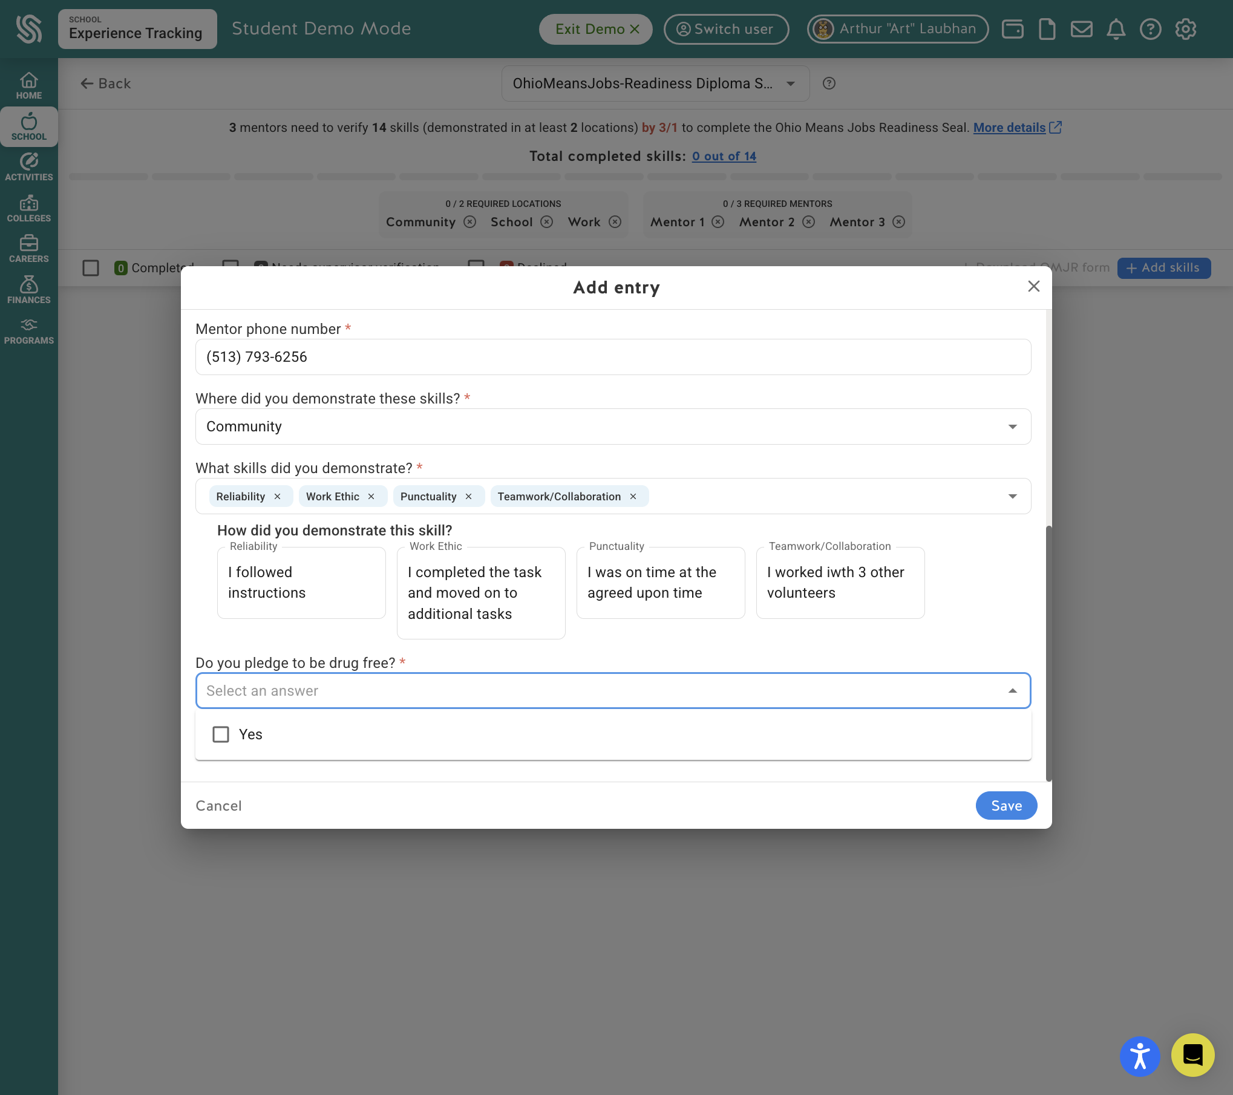Cancel the Add entry dialog
Viewport: 1233px width, 1095px height.
tap(218, 806)
